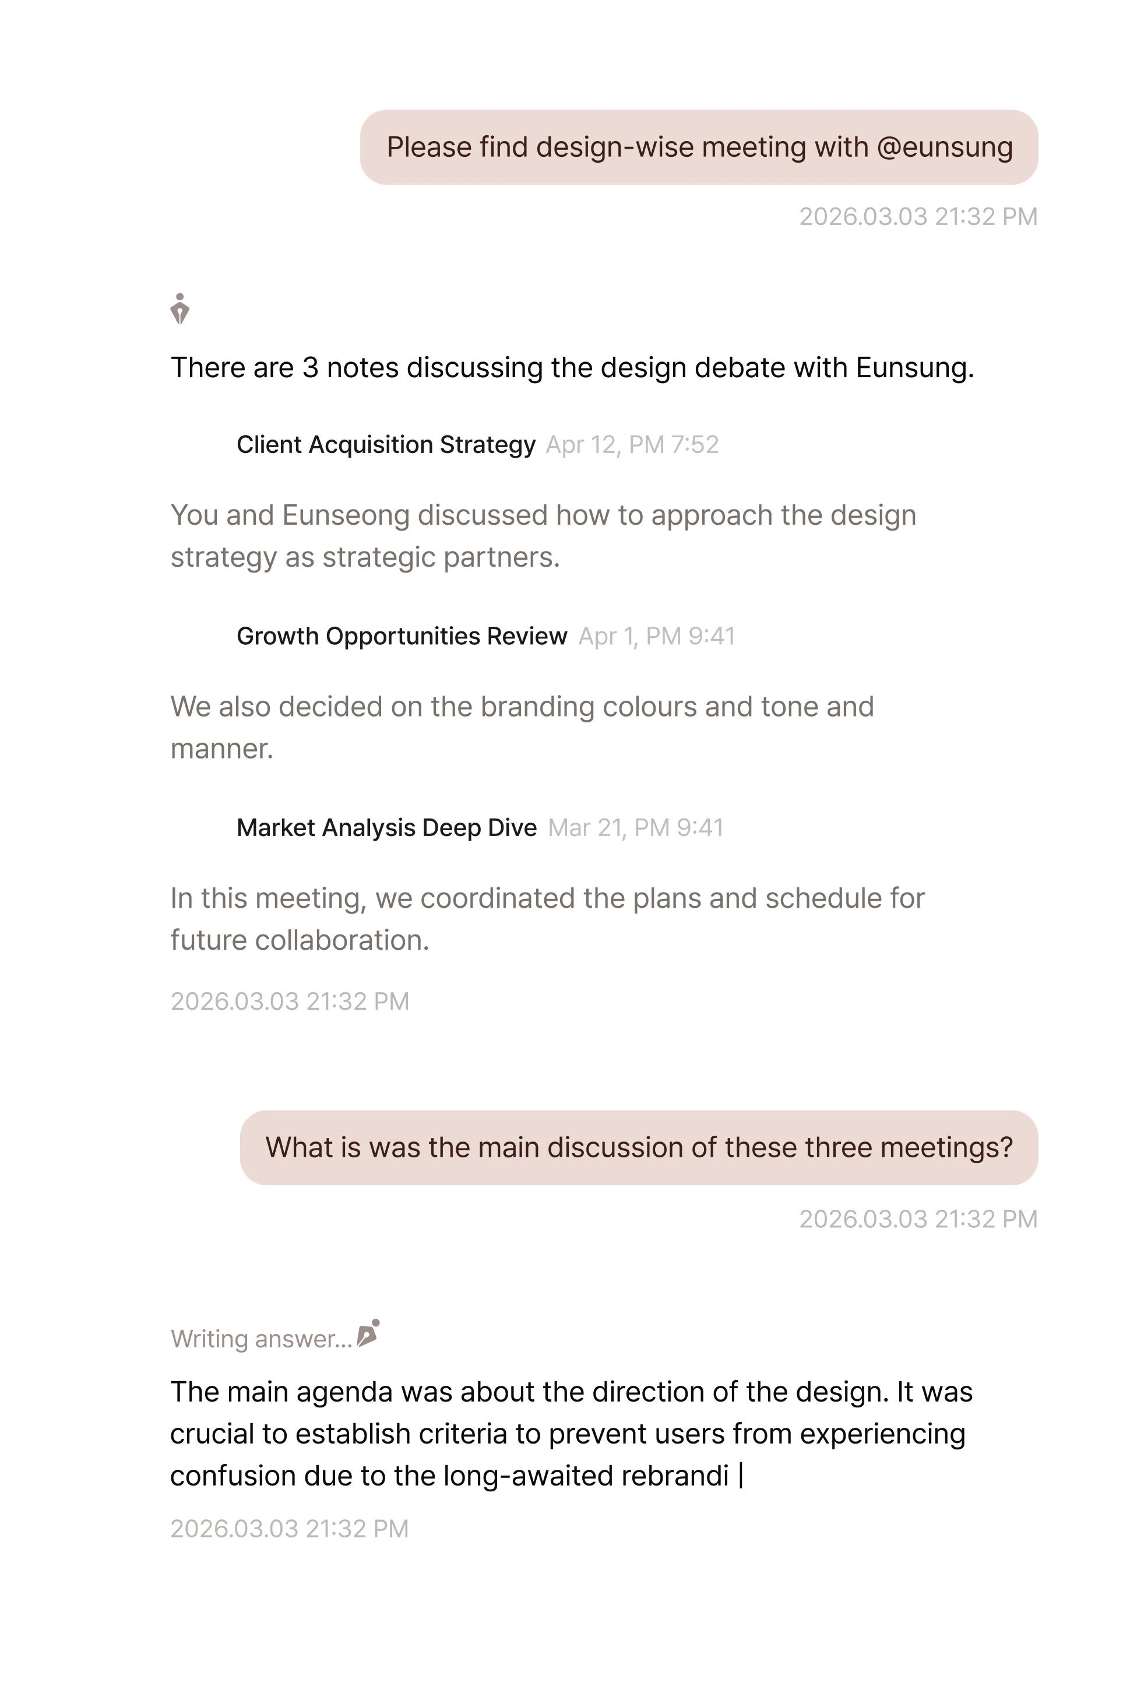Click the 'There are 3 notes' reply heading

572,367
